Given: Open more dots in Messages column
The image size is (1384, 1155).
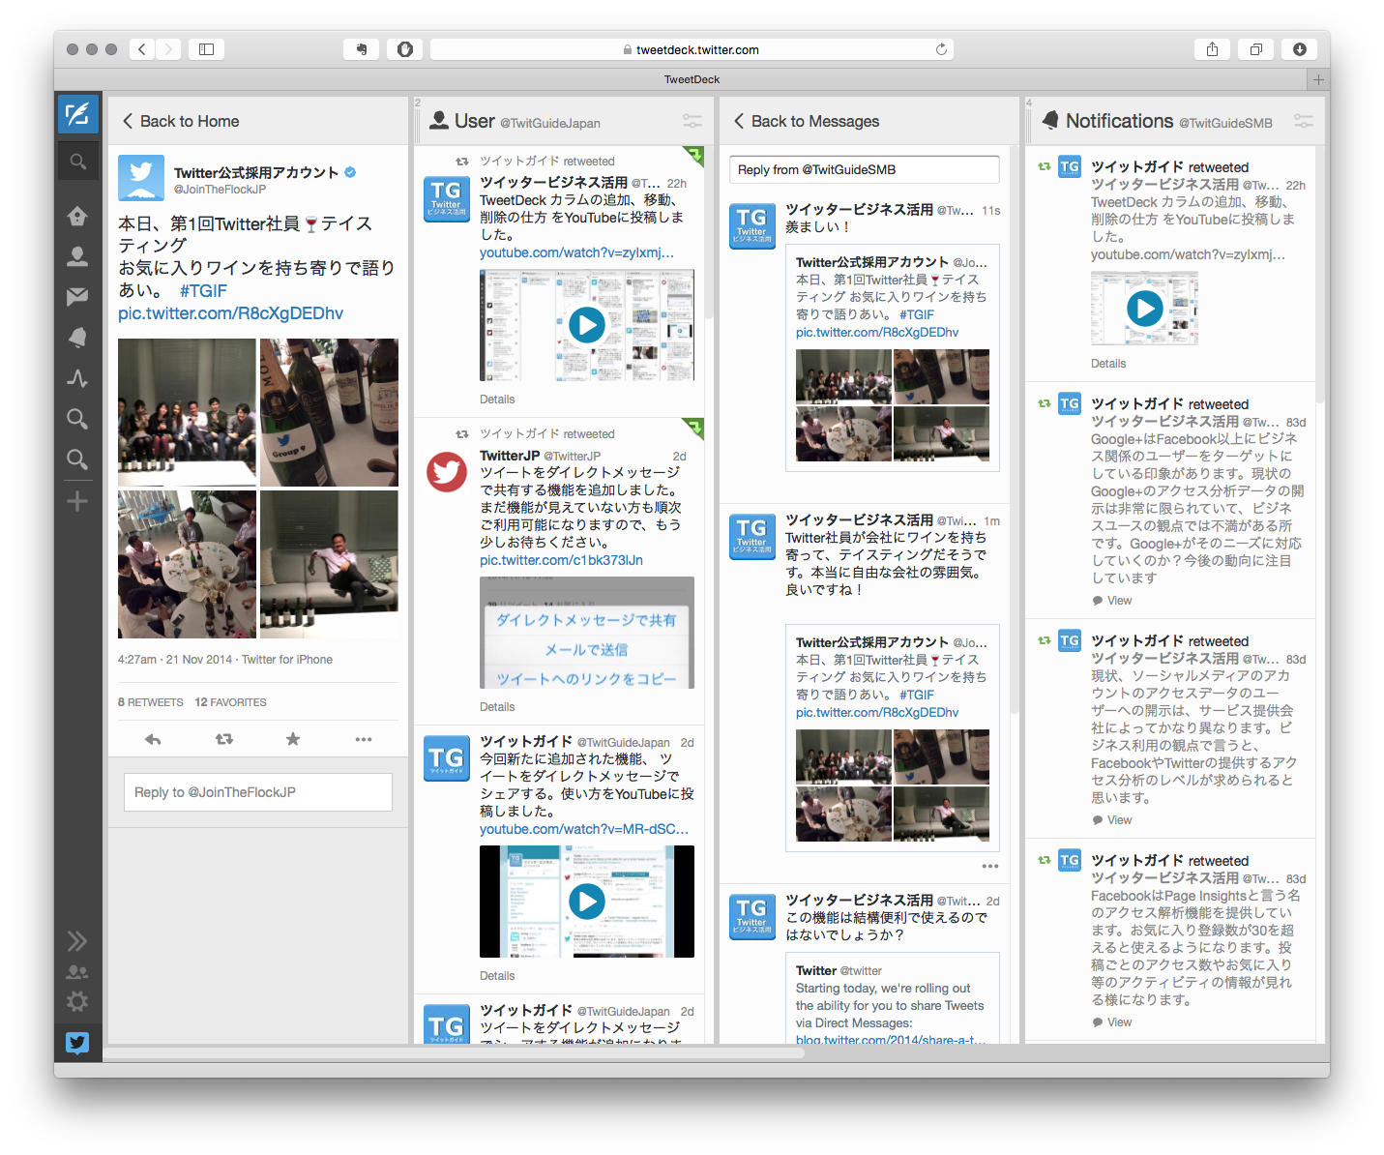Looking at the screenshot, I should pyautogui.click(x=989, y=866).
